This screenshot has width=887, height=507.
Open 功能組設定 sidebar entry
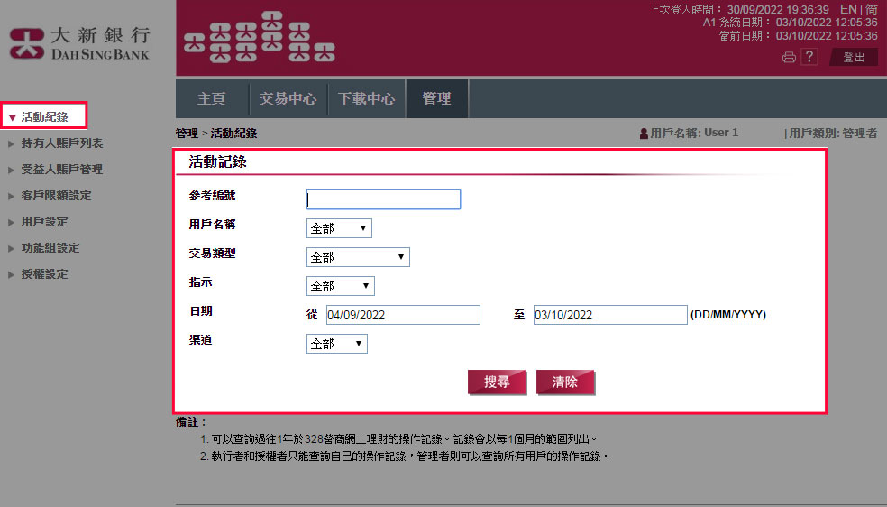click(x=43, y=248)
